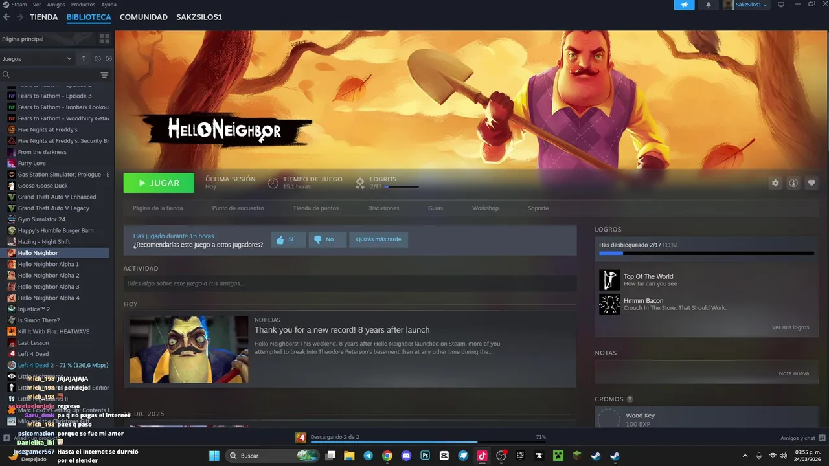Open the Workshop link

click(485, 208)
